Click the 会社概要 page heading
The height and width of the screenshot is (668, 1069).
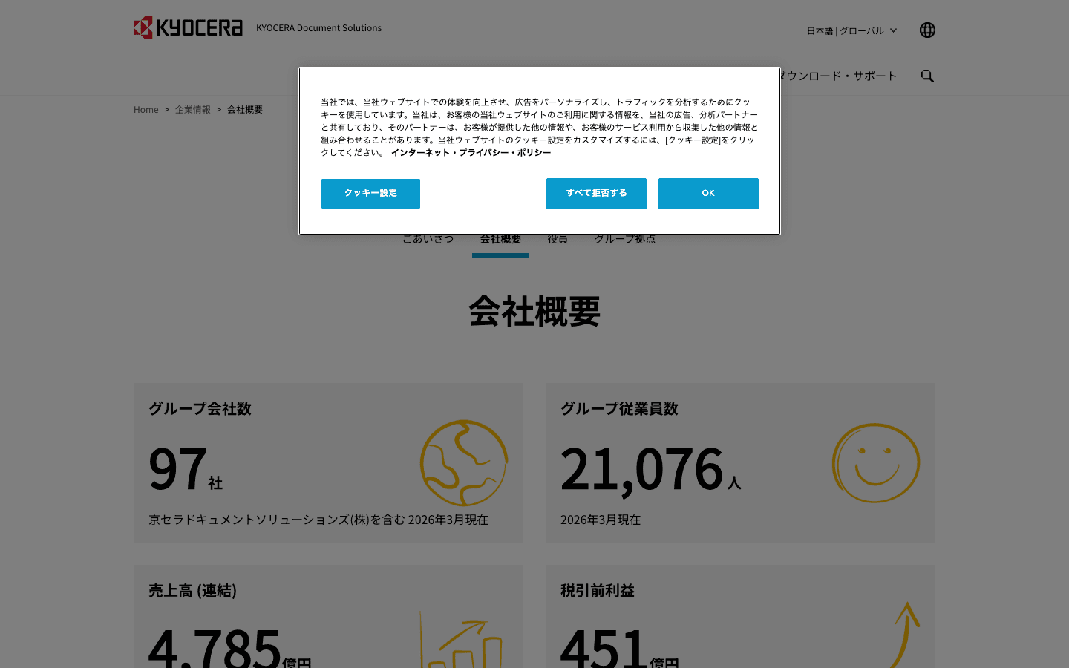534,312
